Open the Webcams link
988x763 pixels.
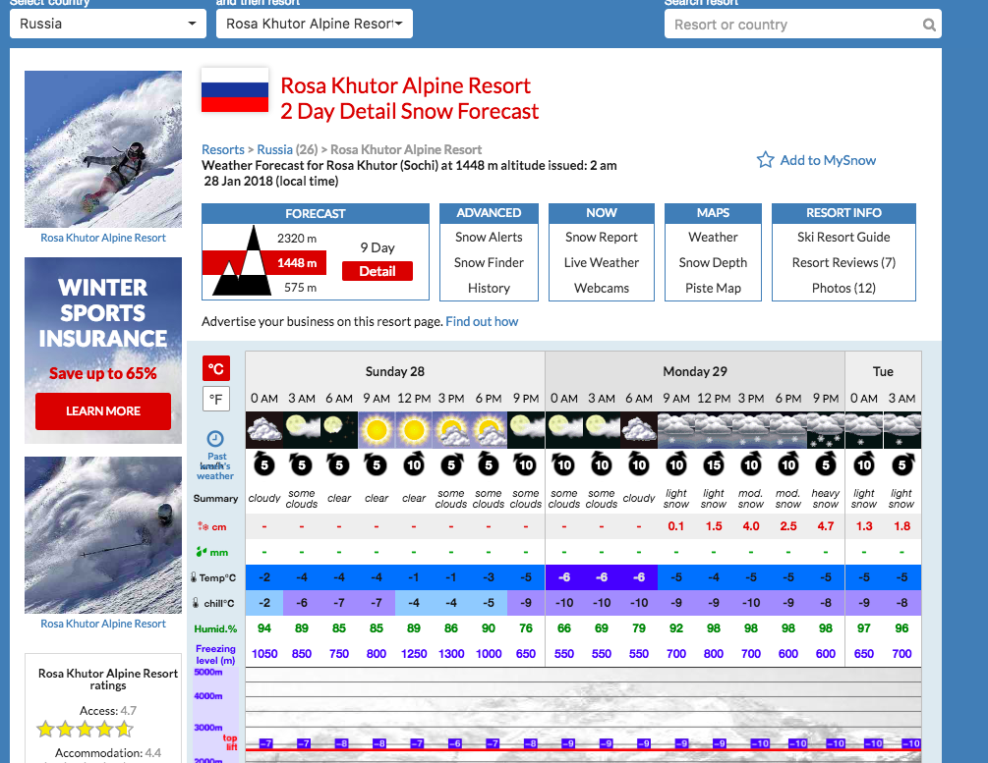click(602, 288)
